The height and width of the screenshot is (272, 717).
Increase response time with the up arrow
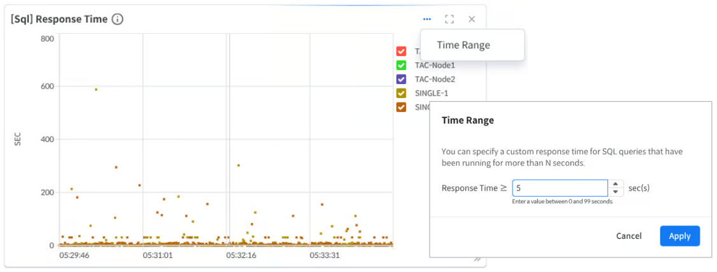point(616,183)
